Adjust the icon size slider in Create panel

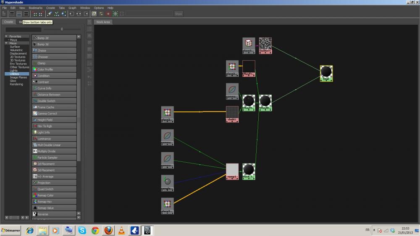pos(62,29)
